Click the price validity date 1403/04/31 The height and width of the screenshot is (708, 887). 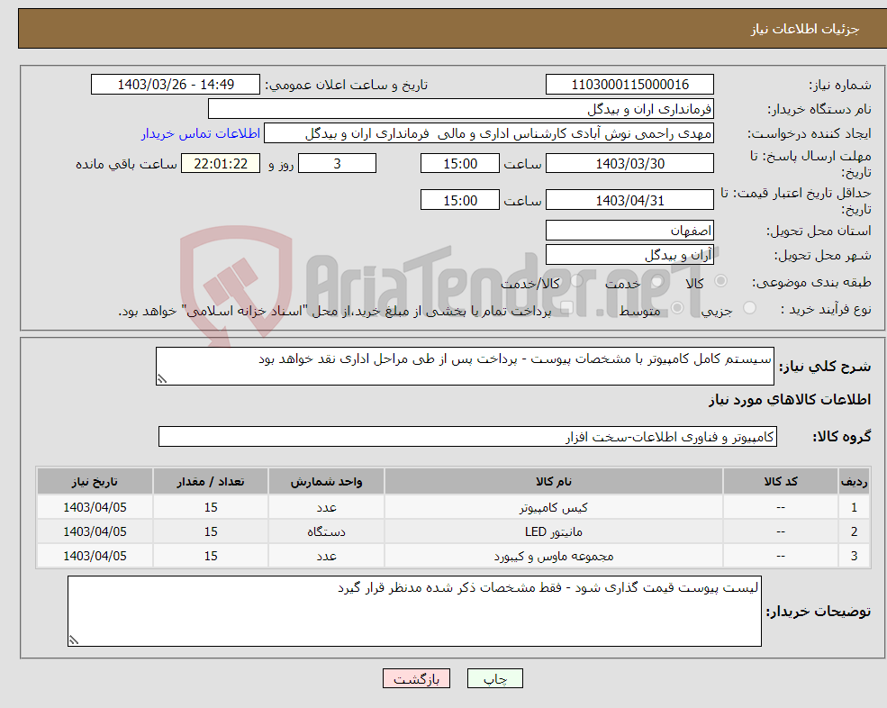point(629,200)
